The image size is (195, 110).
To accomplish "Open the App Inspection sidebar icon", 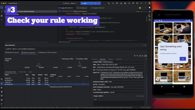I will point(2,83).
